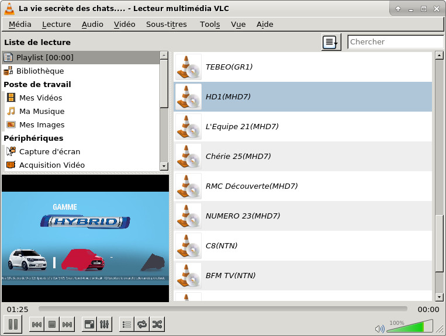Stop playback with the stop button

(x=52, y=324)
